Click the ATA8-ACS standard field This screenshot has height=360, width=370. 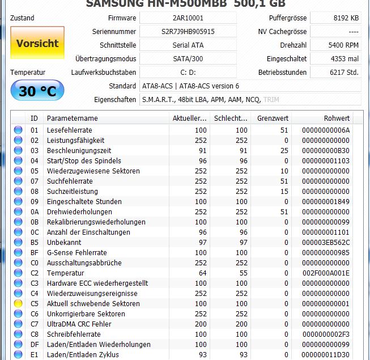tap(250, 86)
